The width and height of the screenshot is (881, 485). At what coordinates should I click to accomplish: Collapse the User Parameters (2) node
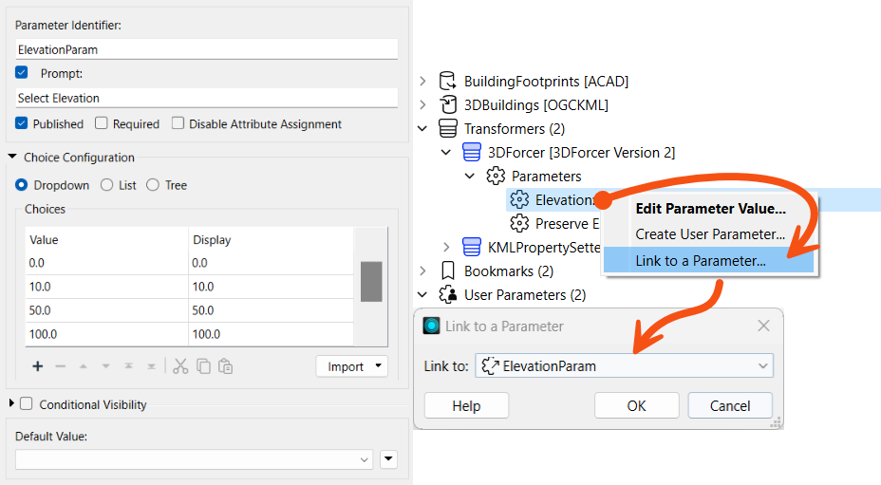tap(422, 294)
